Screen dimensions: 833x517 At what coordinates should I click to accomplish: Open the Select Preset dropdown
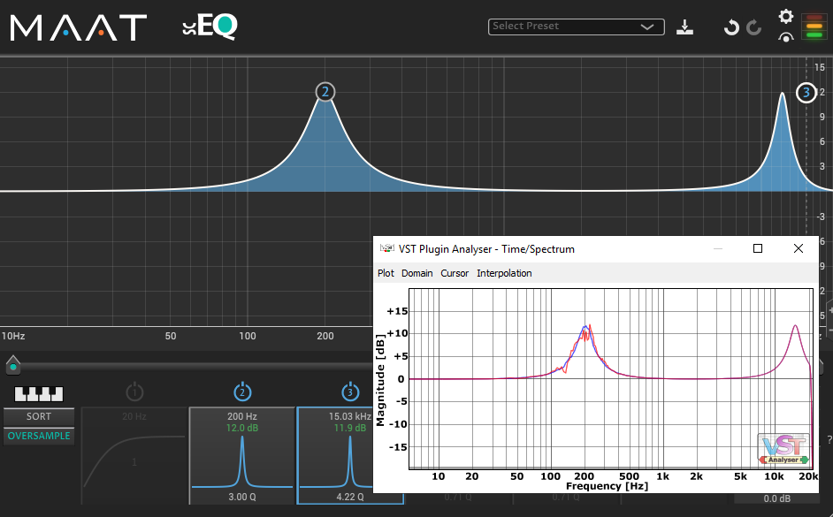tap(576, 27)
